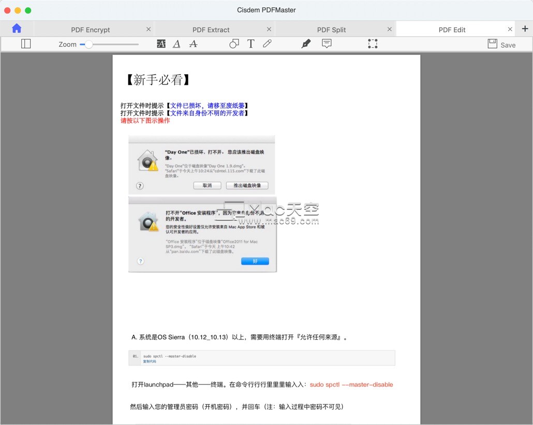Click the code snippet sudo spctl --master-disable box
This screenshot has height=425, width=533.
click(262, 358)
